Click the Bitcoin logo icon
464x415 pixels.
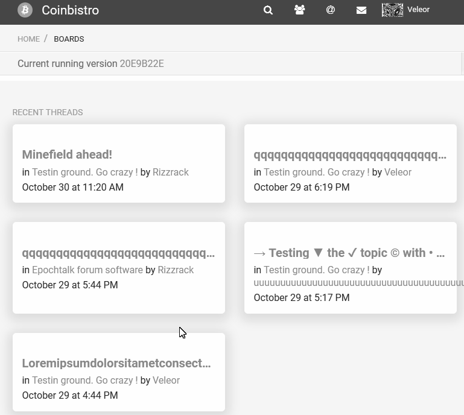tap(25, 10)
